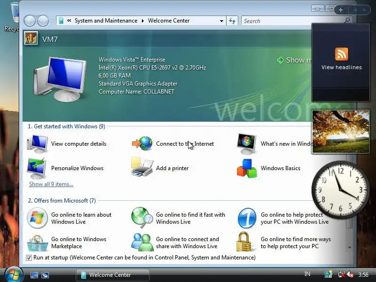Click the RSS feed icon in the sidebar gadget

coord(342,54)
